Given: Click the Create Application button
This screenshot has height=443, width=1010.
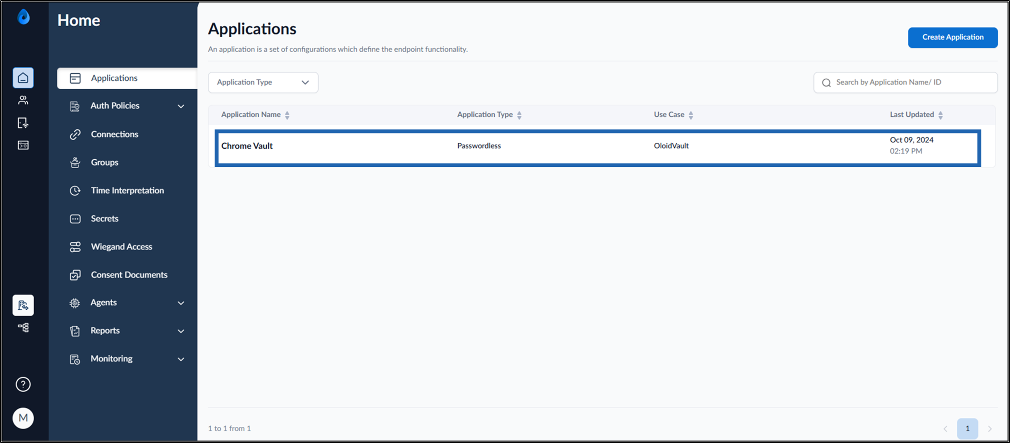Looking at the screenshot, I should click(953, 38).
